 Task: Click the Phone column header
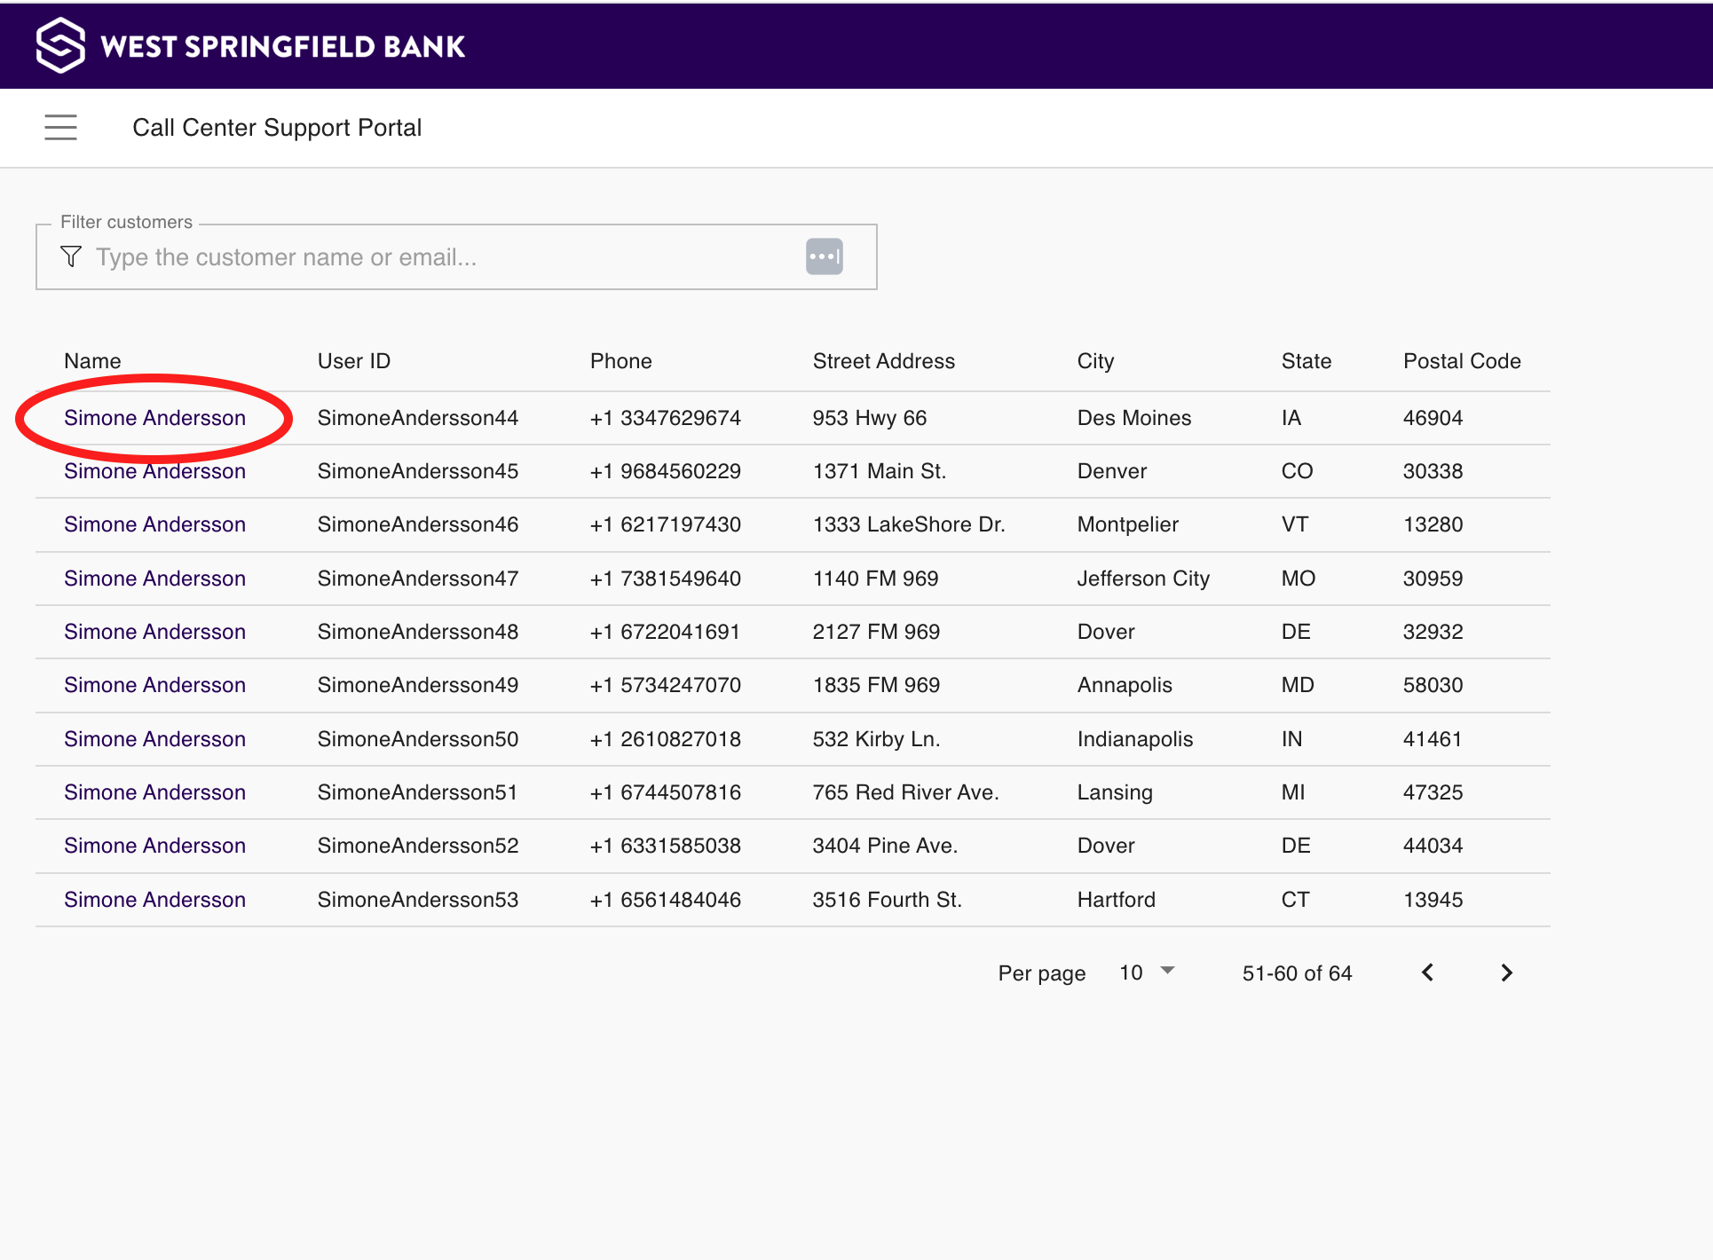[x=620, y=360]
